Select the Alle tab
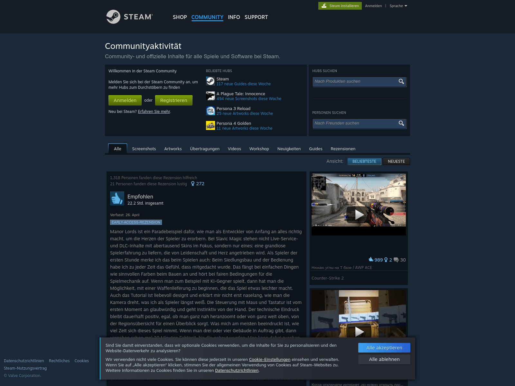 117,149
